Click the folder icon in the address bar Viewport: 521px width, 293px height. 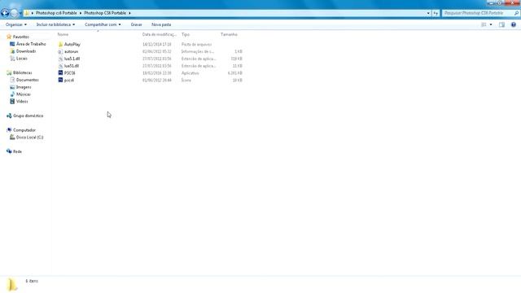pyautogui.click(x=27, y=13)
